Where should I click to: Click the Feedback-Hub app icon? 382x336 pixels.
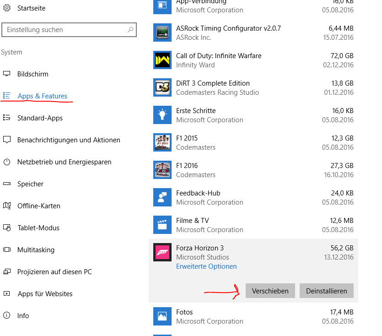(x=162, y=197)
